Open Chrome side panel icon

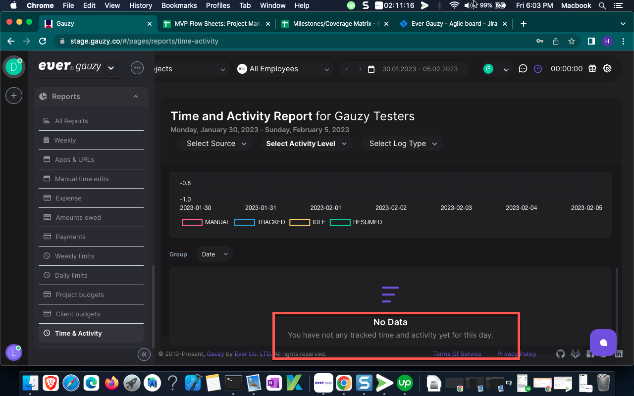click(x=591, y=41)
